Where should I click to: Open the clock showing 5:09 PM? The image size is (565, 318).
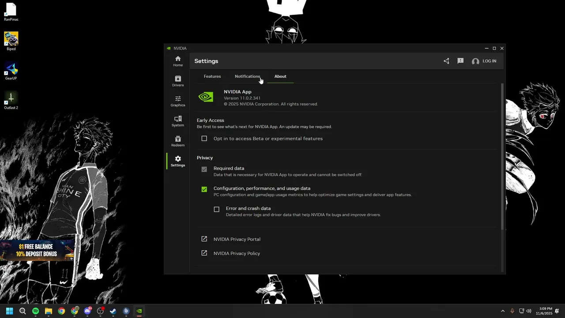pyautogui.click(x=544, y=311)
